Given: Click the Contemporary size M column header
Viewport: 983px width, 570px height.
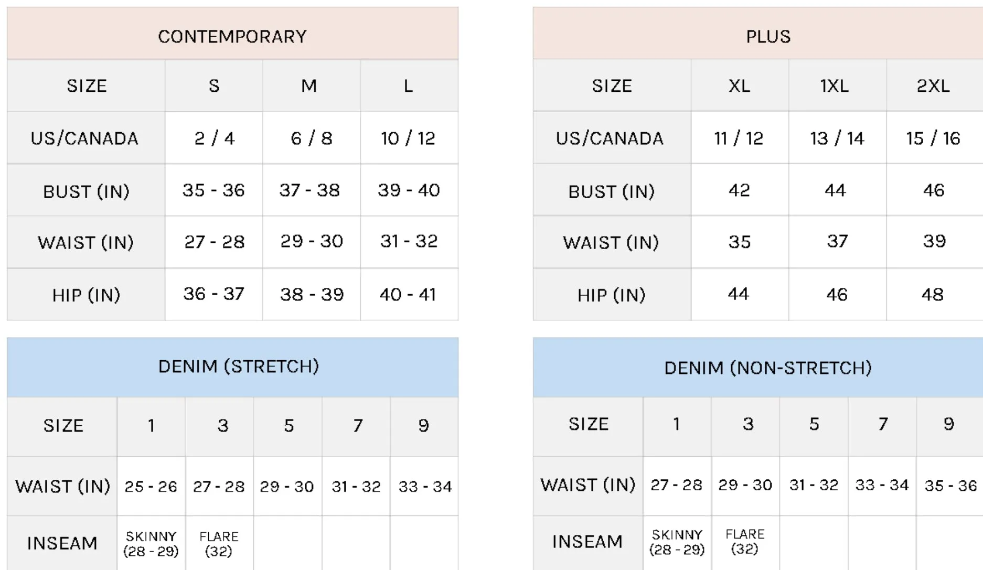Looking at the screenshot, I should coord(312,85).
